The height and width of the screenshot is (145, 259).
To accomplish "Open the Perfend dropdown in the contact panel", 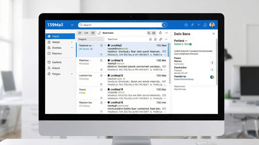I will (181, 41).
